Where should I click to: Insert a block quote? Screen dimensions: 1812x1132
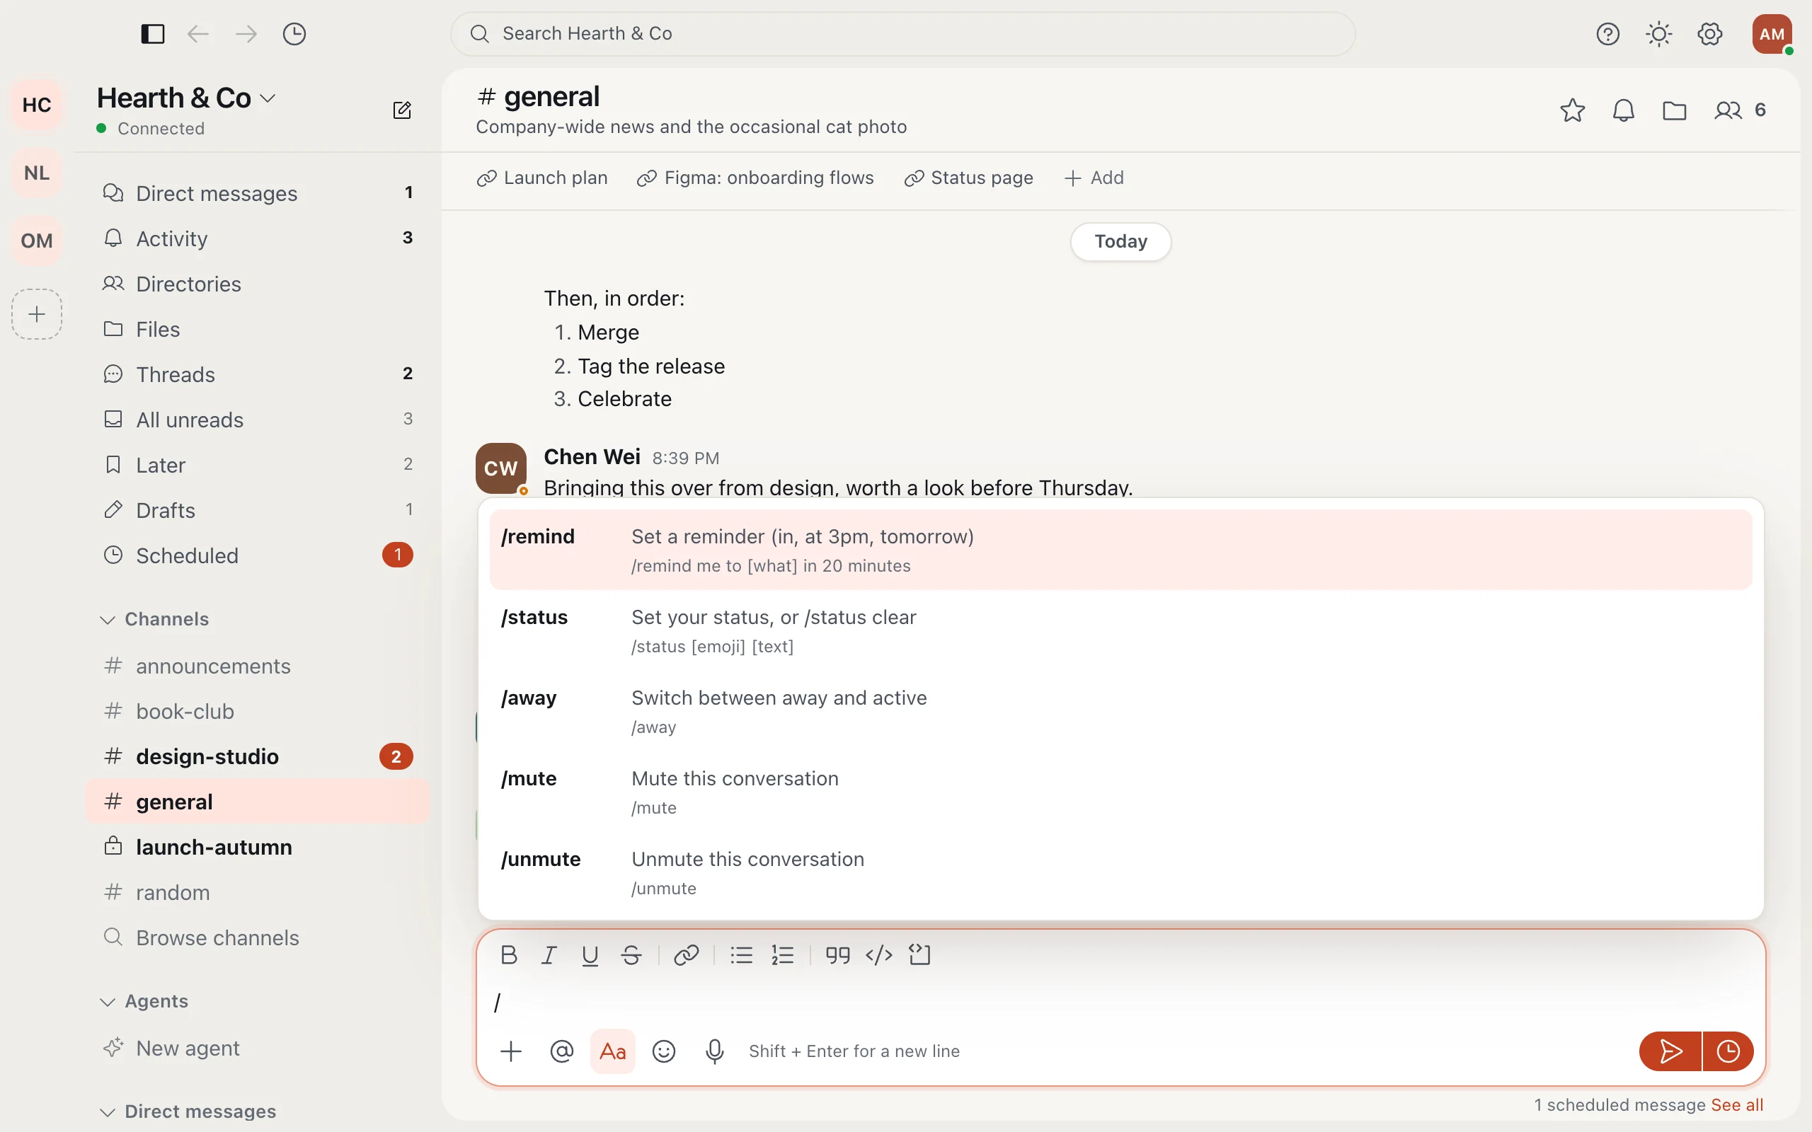point(837,954)
